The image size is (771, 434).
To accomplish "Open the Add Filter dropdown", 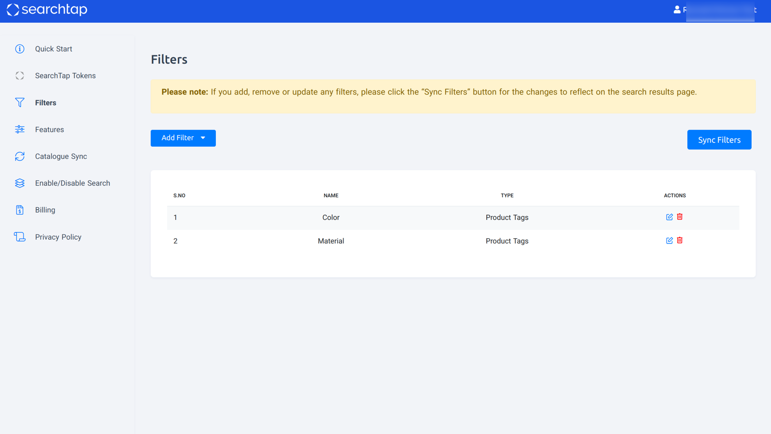I will [x=183, y=138].
